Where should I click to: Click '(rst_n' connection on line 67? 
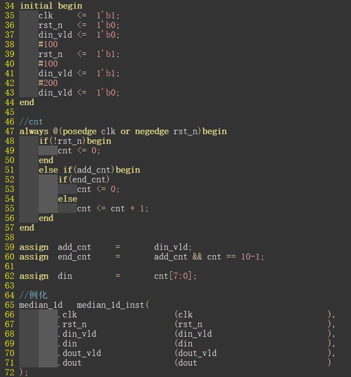click(188, 325)
